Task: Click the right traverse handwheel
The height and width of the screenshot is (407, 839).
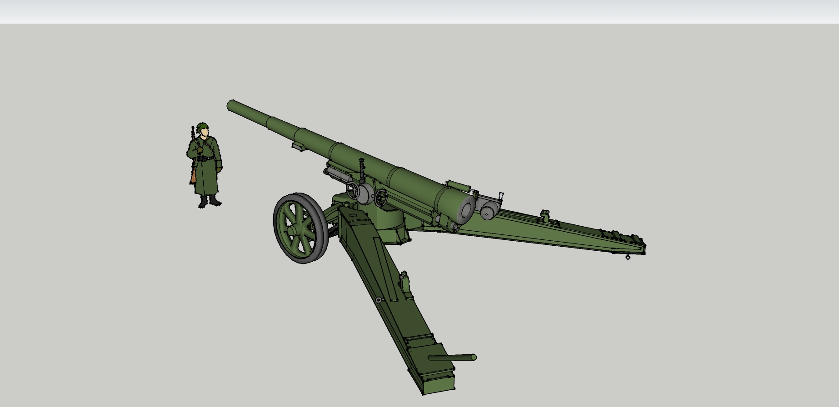Action: click(381, 198)
